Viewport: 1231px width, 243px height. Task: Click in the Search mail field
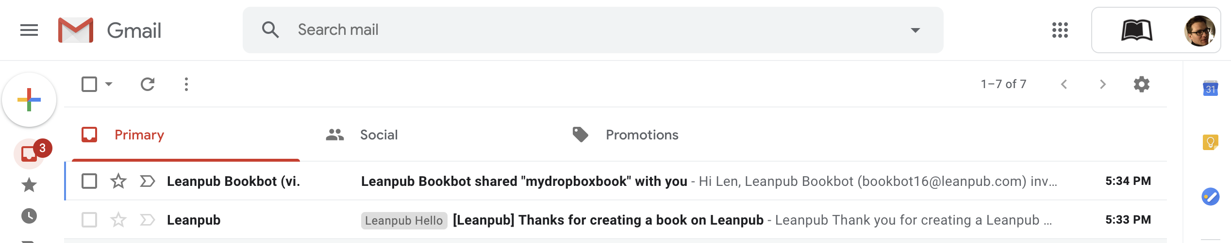pyautogui.click(x=582, y=30)
